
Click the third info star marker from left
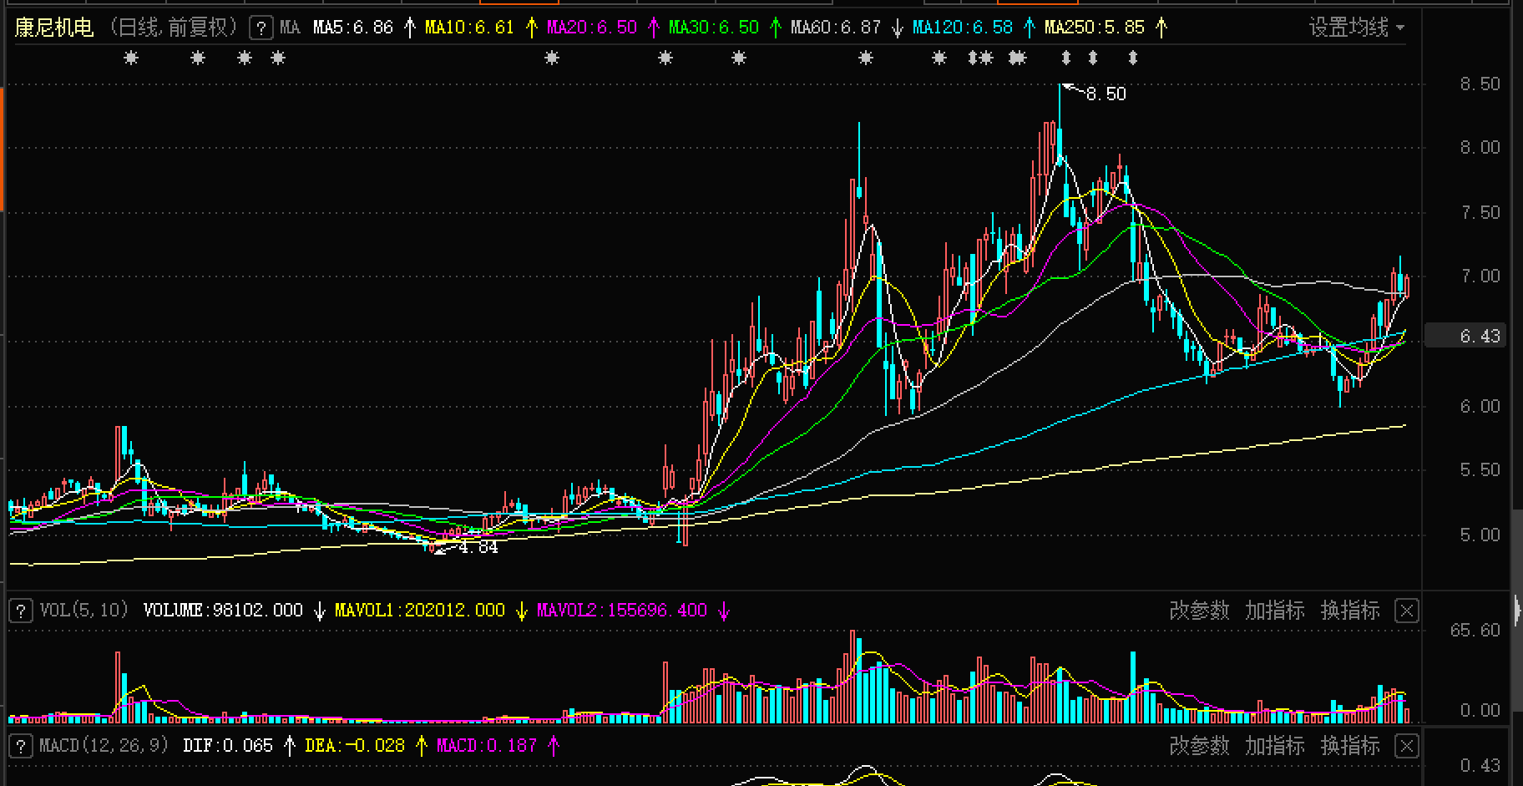point(245,58)
